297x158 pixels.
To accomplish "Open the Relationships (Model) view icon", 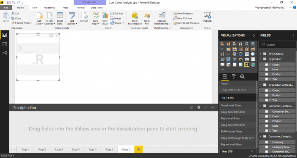I will [5, 53].
